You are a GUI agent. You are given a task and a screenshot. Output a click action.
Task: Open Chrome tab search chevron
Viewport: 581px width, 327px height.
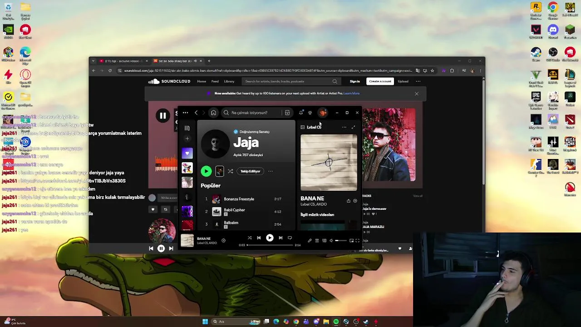(x=94, y=61)
